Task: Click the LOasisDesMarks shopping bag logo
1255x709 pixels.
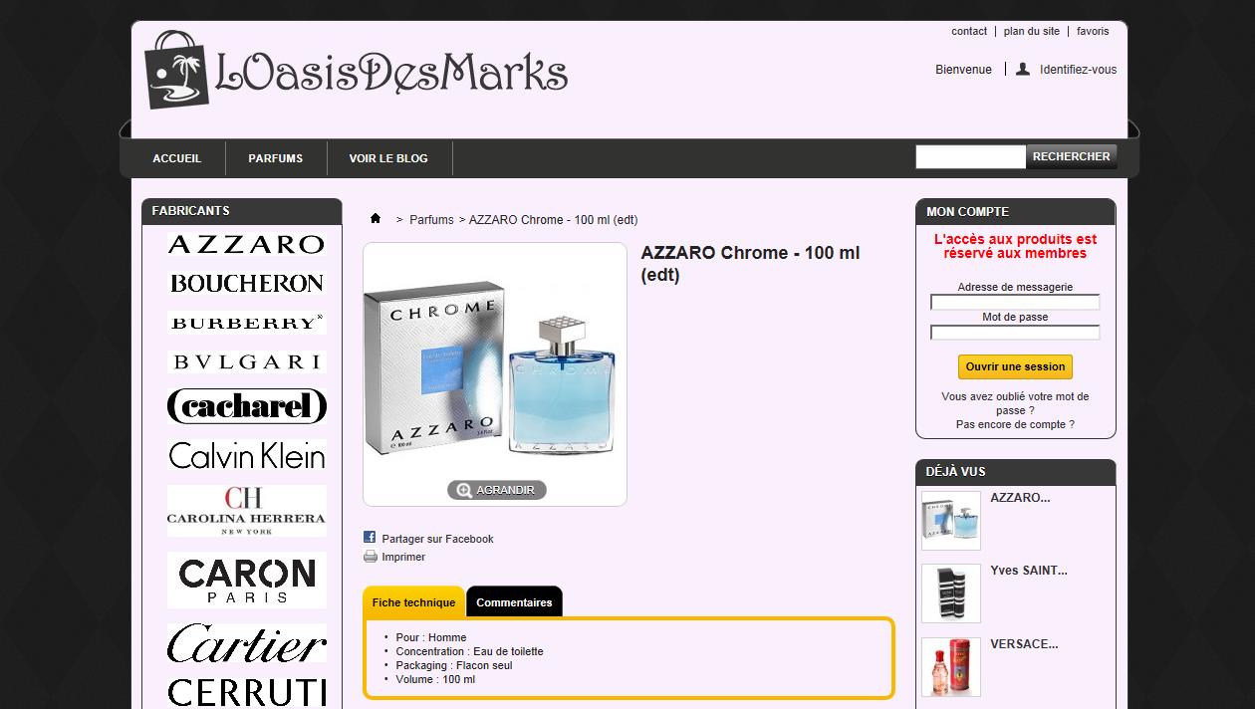Action: (178, 70)
